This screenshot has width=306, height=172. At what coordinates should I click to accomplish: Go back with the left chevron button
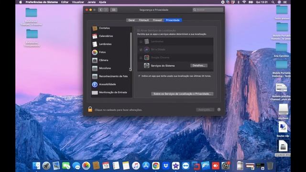101,10
